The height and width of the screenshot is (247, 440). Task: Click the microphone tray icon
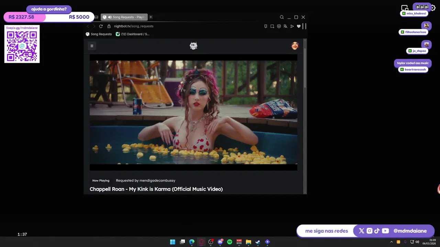click(x=405, y=242)
